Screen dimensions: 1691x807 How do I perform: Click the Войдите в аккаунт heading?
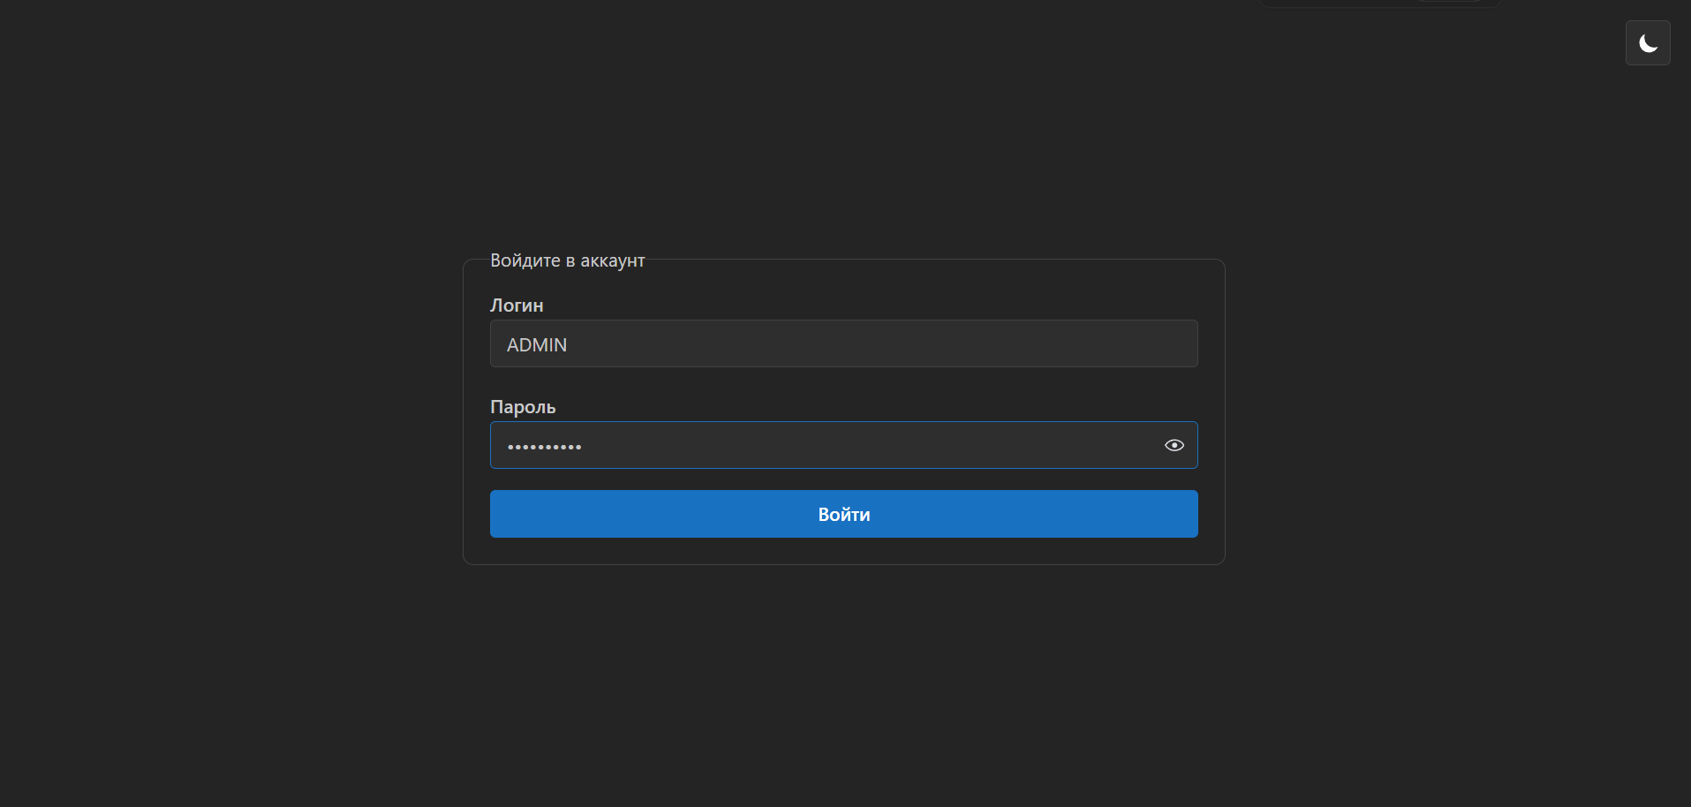point(567,260)
